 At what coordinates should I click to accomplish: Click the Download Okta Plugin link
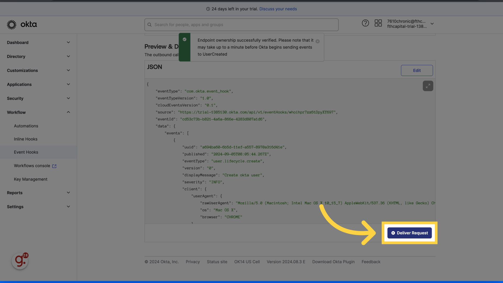pyautogui.click(x=333, y=262)
